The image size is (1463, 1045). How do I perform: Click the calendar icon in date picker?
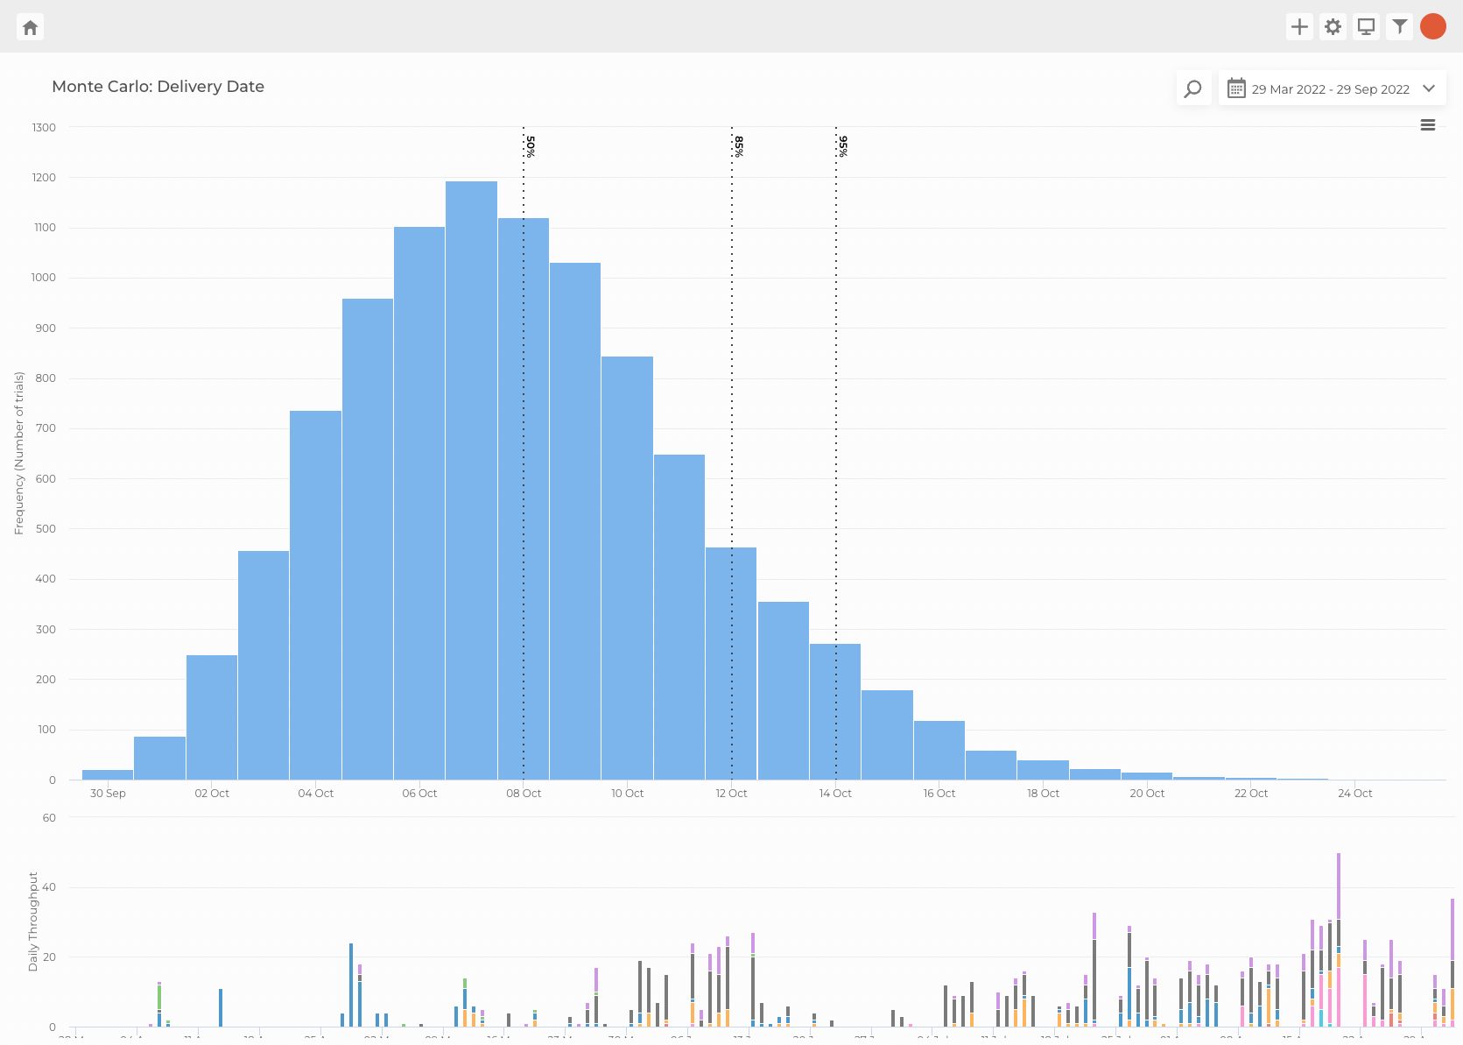point(1235,88)
